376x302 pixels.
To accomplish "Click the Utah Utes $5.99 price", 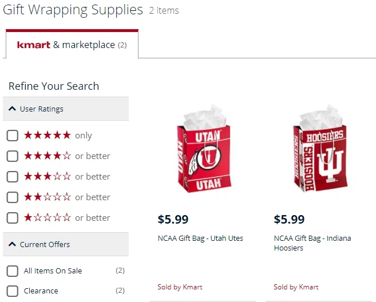I will 173,219.
